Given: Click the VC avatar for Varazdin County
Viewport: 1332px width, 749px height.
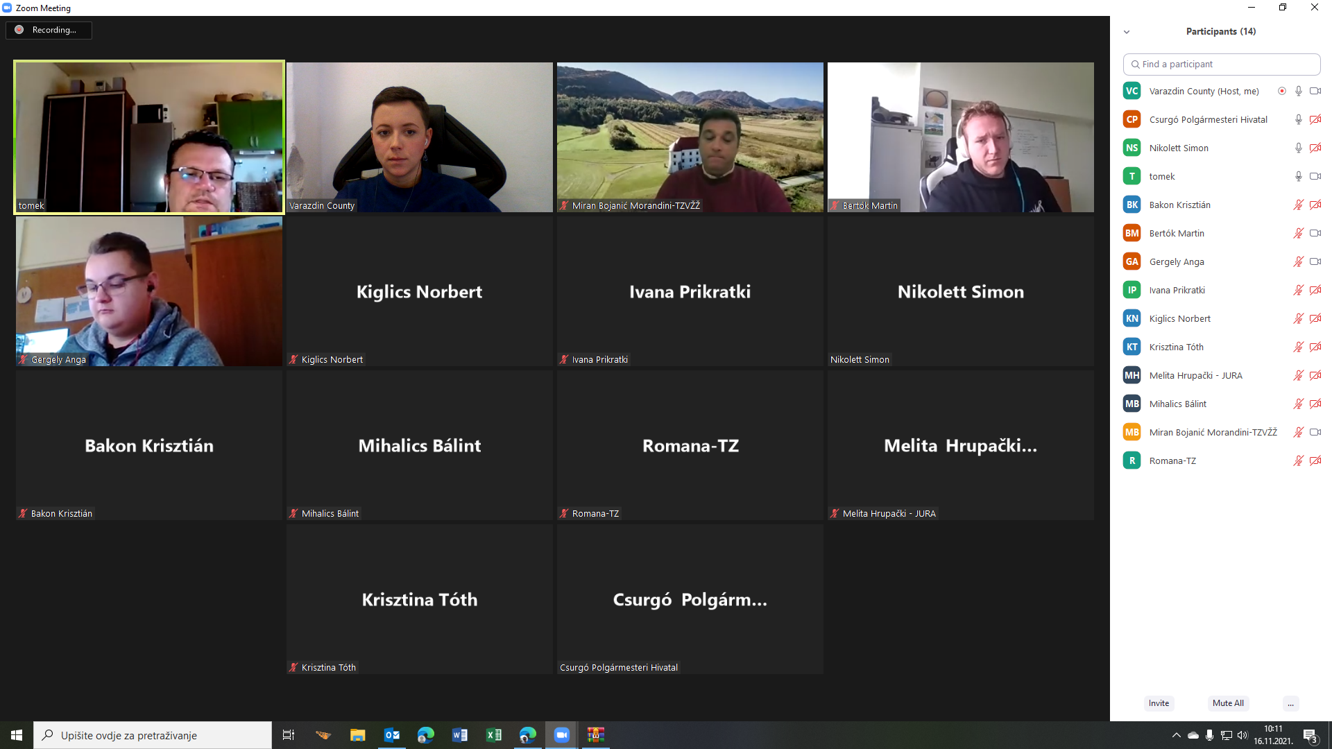Looking at the screenshot, I should pyautogui.click(x=1132, y=91).
